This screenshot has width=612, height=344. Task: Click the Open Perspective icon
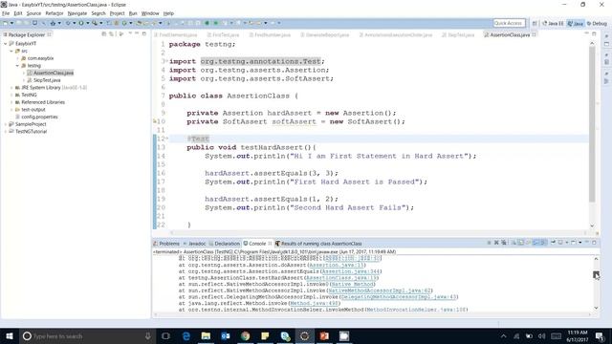coord(535,23)
